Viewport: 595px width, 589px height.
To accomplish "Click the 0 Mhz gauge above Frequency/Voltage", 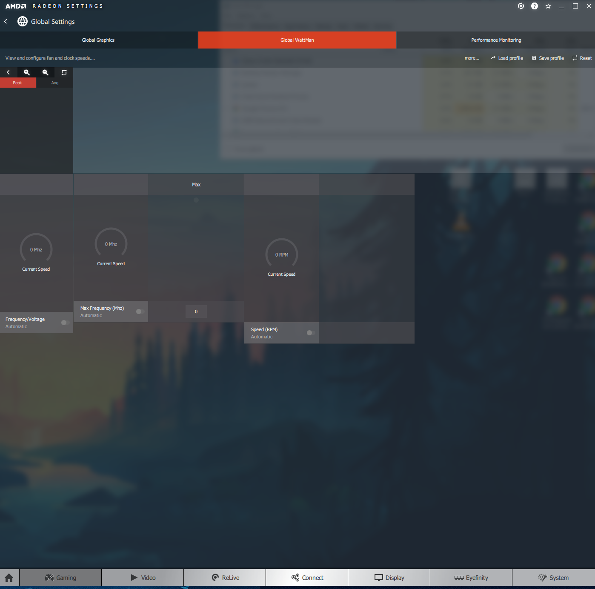I will coord(36,249).
